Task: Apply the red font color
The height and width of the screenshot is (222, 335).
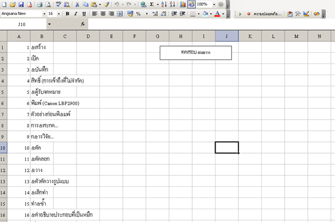Action: pyautogui.click(x=217, y=14)
